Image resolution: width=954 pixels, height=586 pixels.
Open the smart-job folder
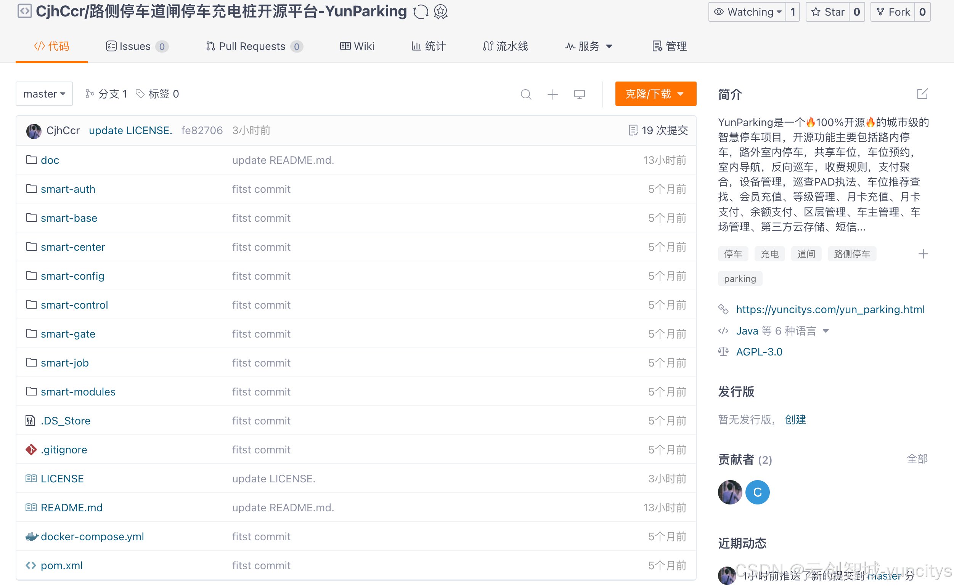pyautogui.click(x=65, y=363)
